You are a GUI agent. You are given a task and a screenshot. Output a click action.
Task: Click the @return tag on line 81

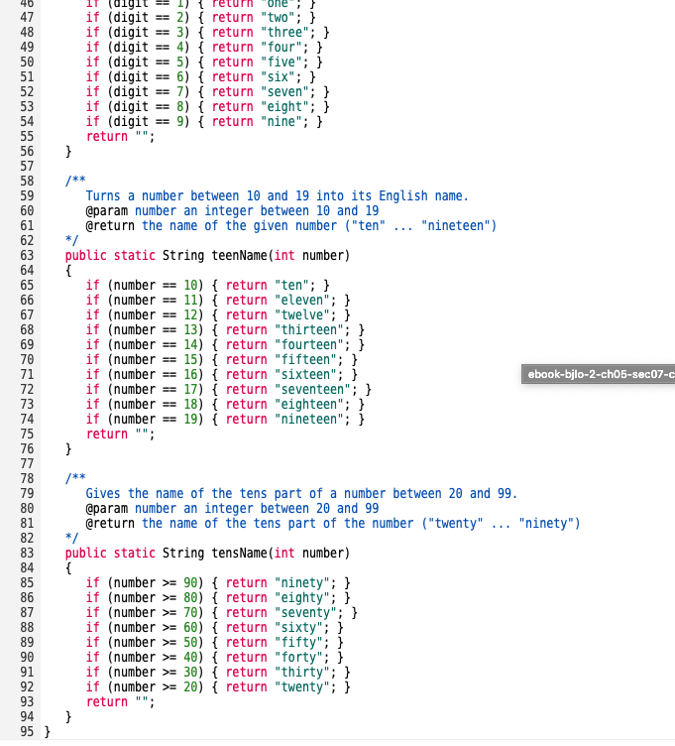point(110,524)
